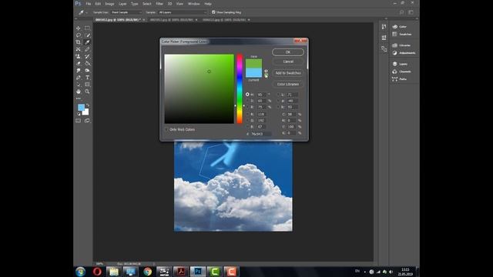Click the current blue color swatch

coord(253,73)
